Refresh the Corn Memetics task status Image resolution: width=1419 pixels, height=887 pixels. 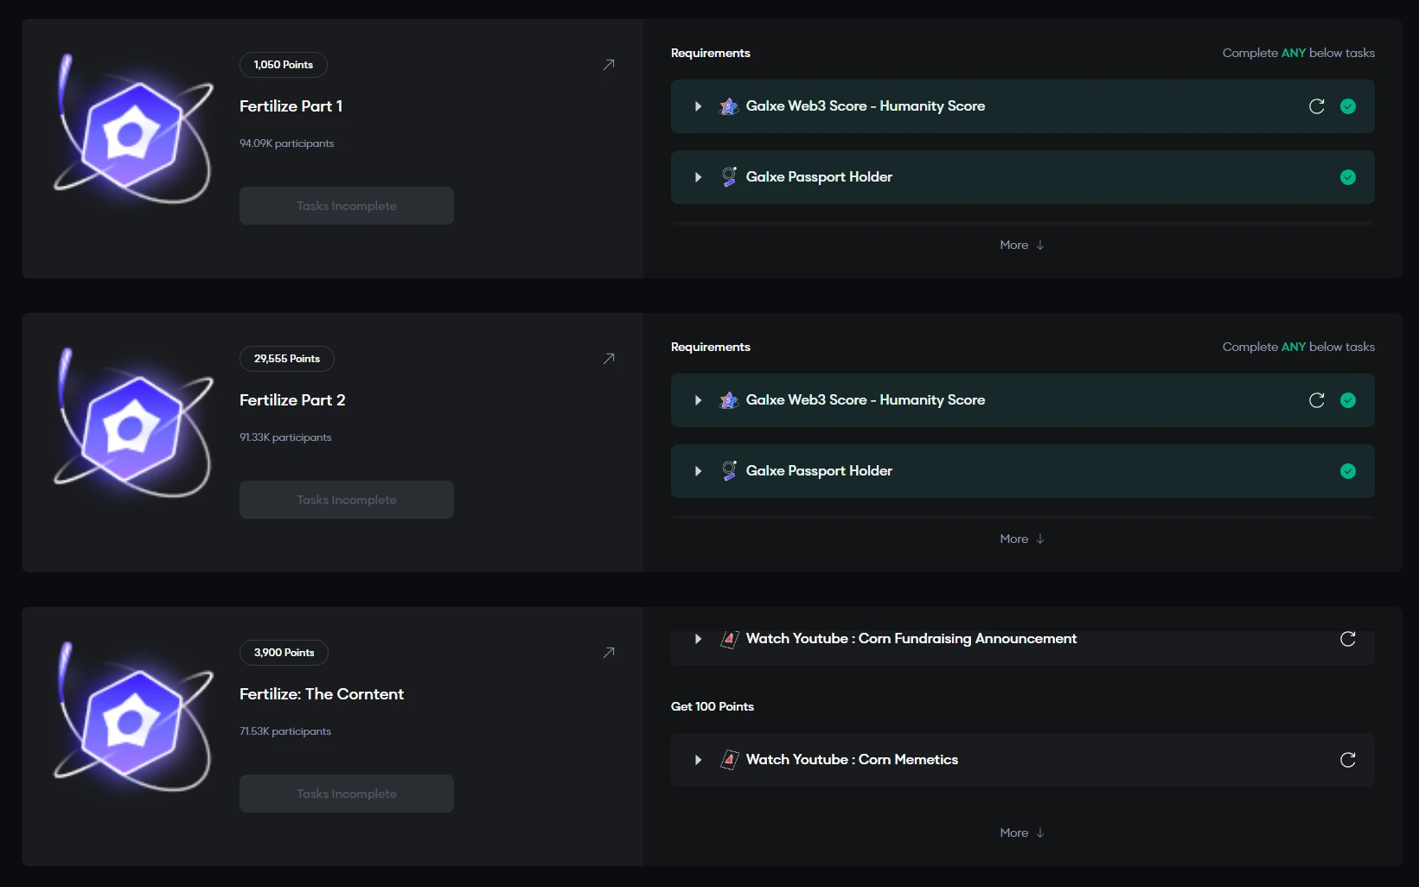[1347, 760]
